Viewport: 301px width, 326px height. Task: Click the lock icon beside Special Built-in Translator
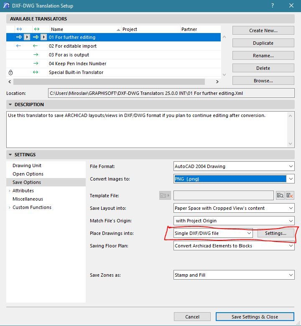point(10,72)
